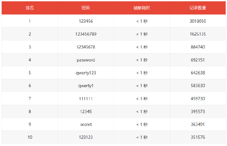Select the record count 351576
The height and width of the screenshot is (146, 227).
tap(198, 137)
